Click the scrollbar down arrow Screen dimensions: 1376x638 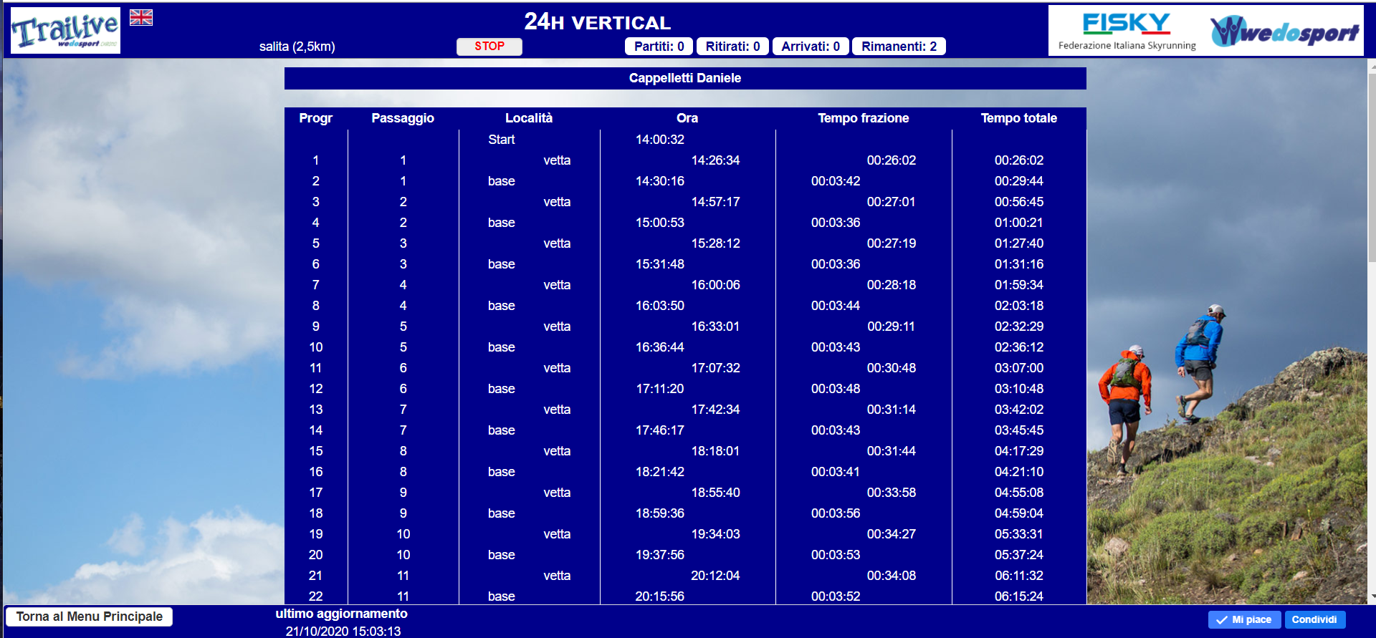click(x=1372, y=596)
